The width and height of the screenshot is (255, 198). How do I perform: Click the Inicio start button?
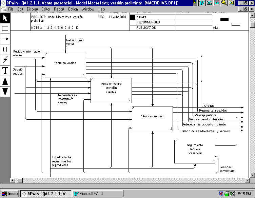(10, 194)
